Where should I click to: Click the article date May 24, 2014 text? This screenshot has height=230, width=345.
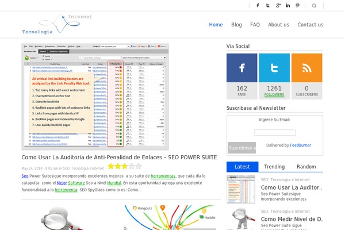point(32,168)
